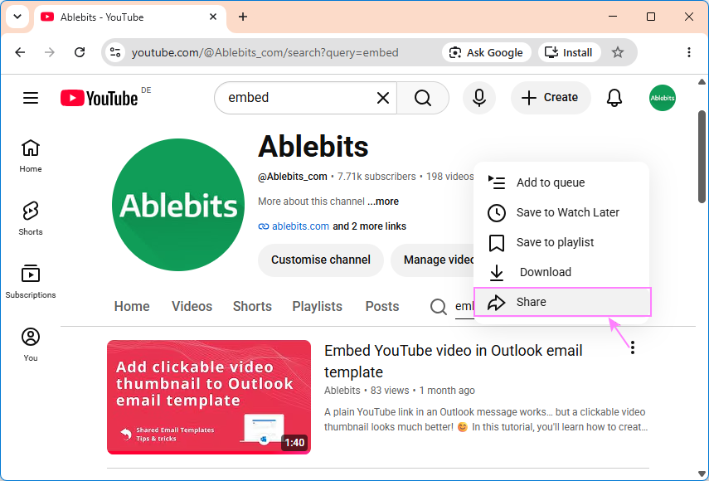Open Shorts from the left sidebar
This screenshot has height=481, width=709.
31,219
